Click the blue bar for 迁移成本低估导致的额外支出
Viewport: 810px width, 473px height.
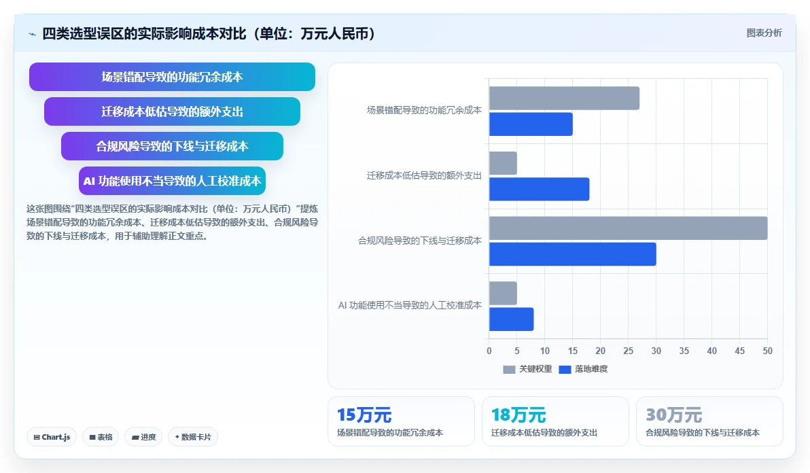click(x=540, y=190)
